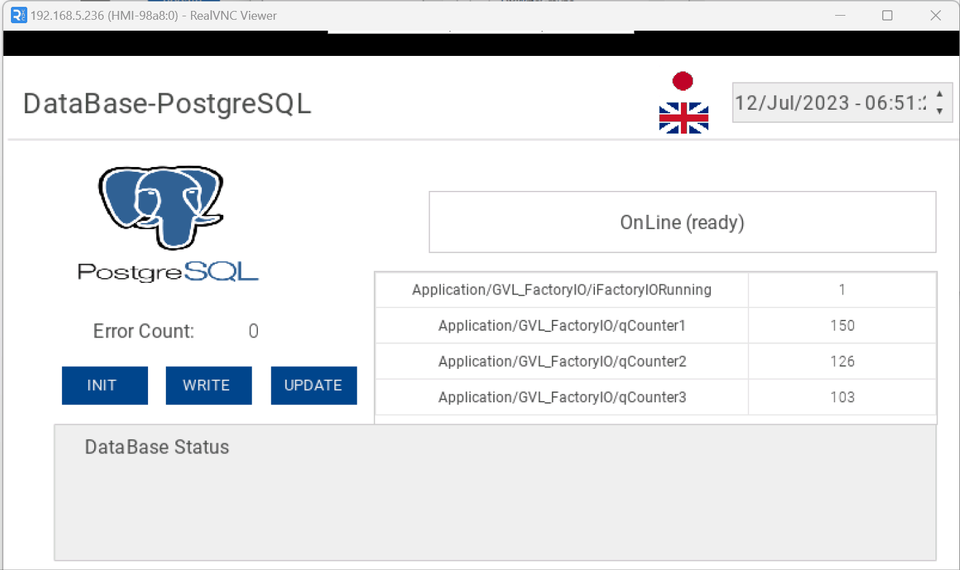
Task: Select the qCounter1 variable cell
Action: point(562,326)
